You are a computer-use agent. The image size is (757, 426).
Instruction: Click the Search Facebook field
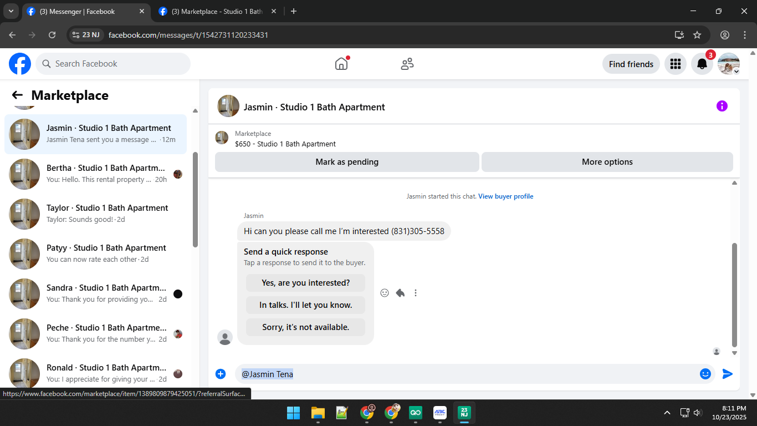tap(113, 64)
